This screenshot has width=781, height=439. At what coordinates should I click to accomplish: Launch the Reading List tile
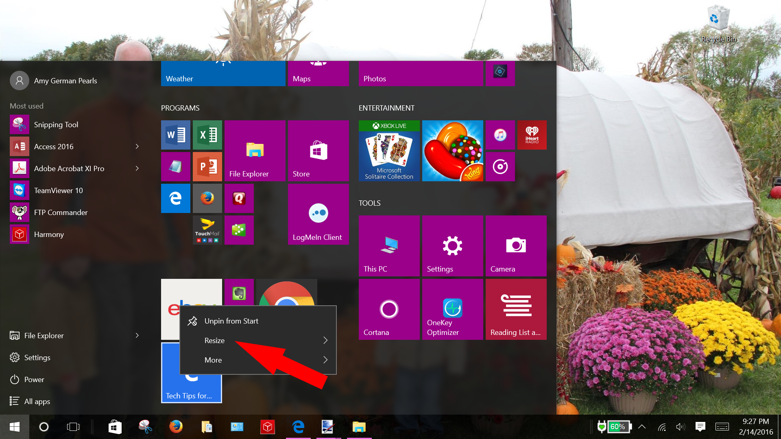[x=515, y=309]
